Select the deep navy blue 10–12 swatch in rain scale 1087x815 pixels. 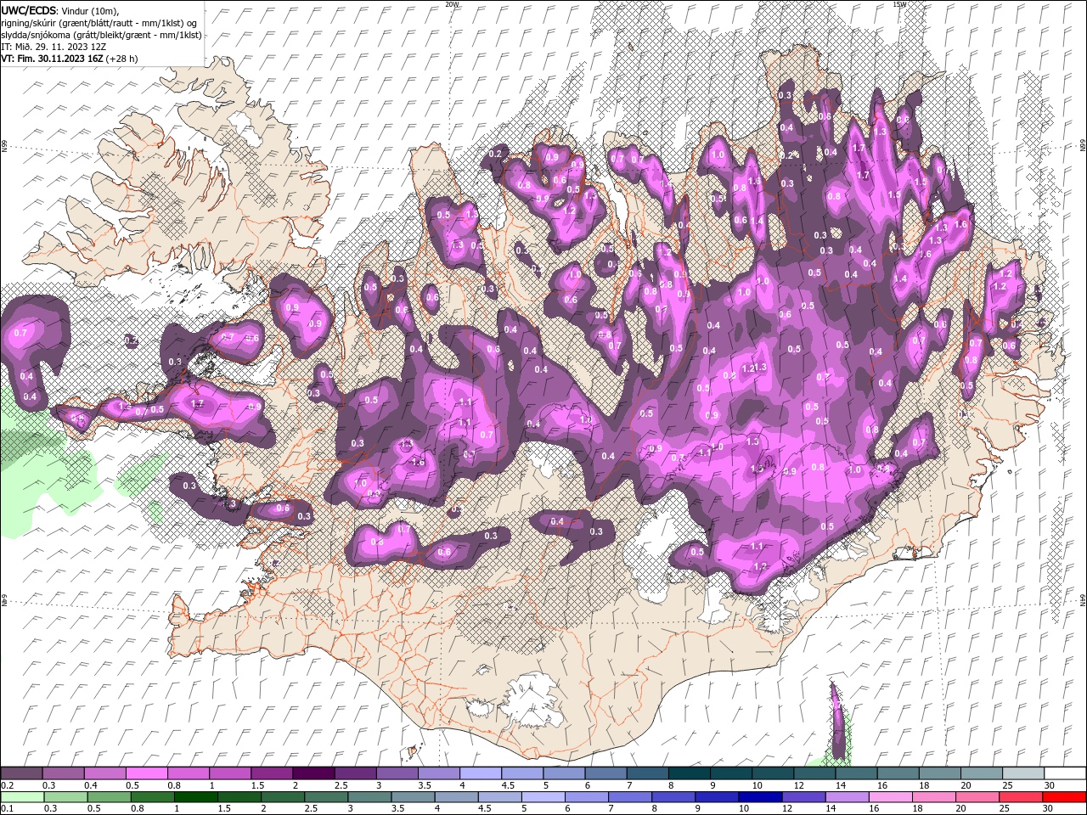[x=760, y=797]
